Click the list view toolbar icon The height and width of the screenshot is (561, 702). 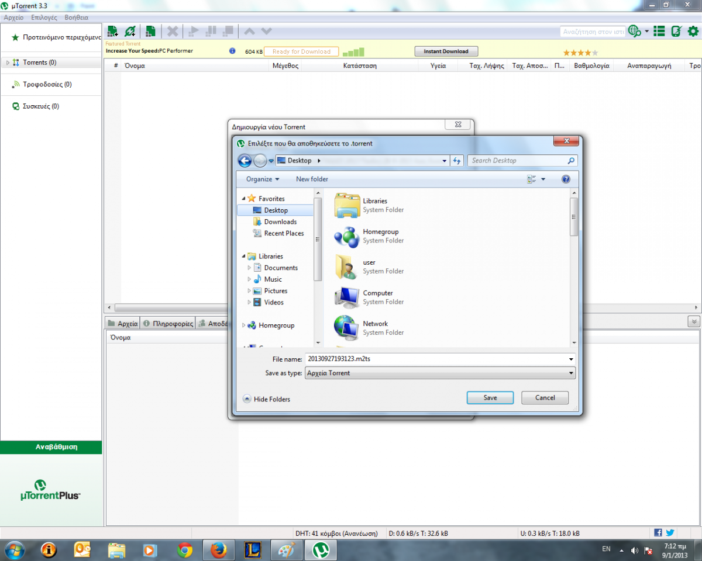[x=659, y=31]
